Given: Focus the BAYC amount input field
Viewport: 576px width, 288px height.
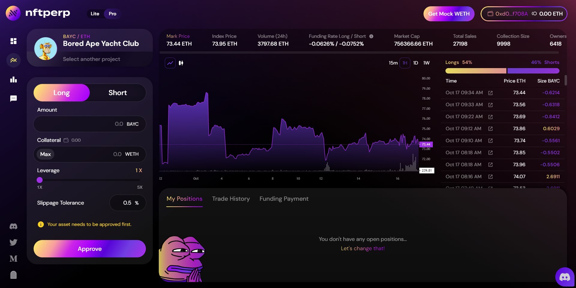Looking at the screenshot, I should pyautogui.click(x=90, y=124).
